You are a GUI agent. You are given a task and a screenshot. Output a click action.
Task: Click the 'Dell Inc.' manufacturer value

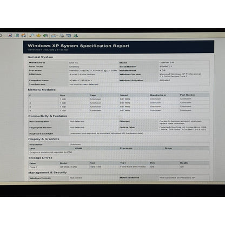pyautogui.click(x=74, y=63)
